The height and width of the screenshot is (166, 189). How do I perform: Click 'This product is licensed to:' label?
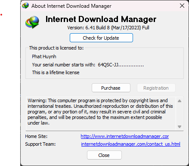pyautogui.click(x=56, y=48)
